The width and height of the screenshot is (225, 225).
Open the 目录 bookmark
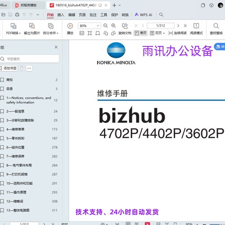(29, 89)
